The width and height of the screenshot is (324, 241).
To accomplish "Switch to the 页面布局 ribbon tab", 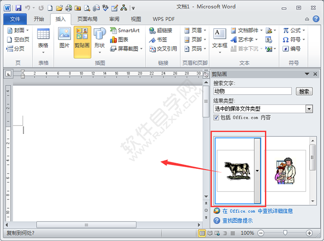I will click(x=87, y=19).
